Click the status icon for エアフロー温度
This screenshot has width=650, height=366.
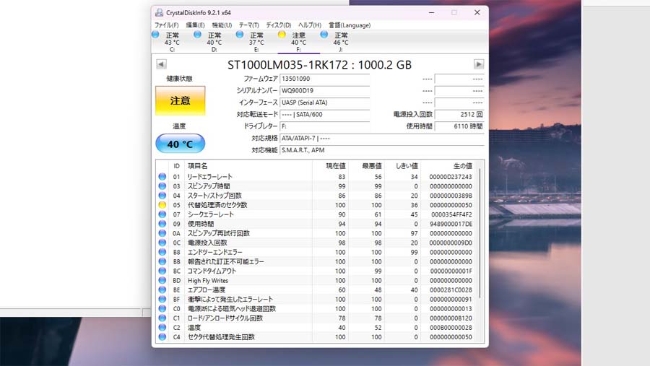tap(162, 289)
